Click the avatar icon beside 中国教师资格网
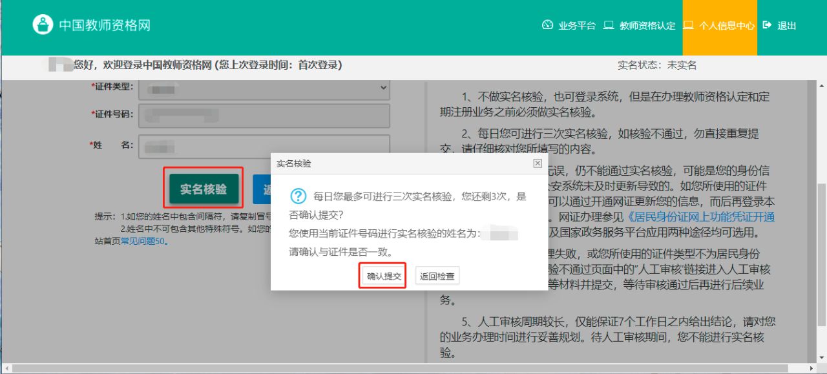827x374 pixels. coord(43,25)
